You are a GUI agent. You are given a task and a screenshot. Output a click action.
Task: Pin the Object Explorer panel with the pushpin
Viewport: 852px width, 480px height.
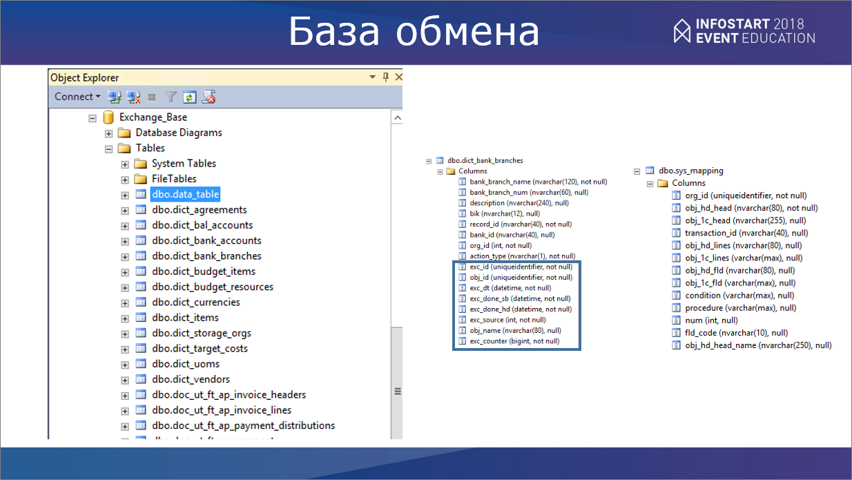click(x=386, y=77)
